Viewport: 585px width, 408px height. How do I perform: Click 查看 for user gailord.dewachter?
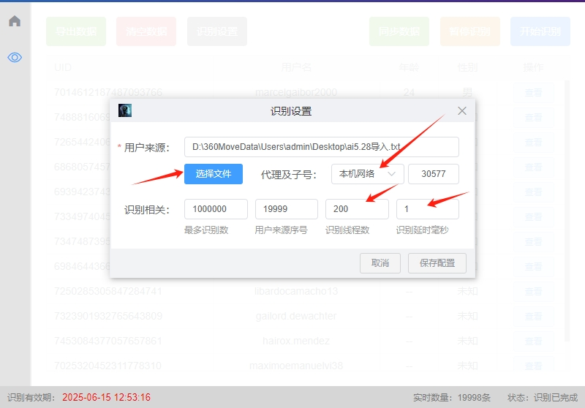coord(534,317)
